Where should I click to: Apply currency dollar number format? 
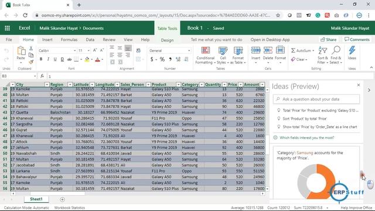[x=152, y=59]
